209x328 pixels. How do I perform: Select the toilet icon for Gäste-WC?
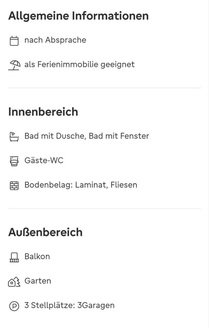click(x=14, y=161)
